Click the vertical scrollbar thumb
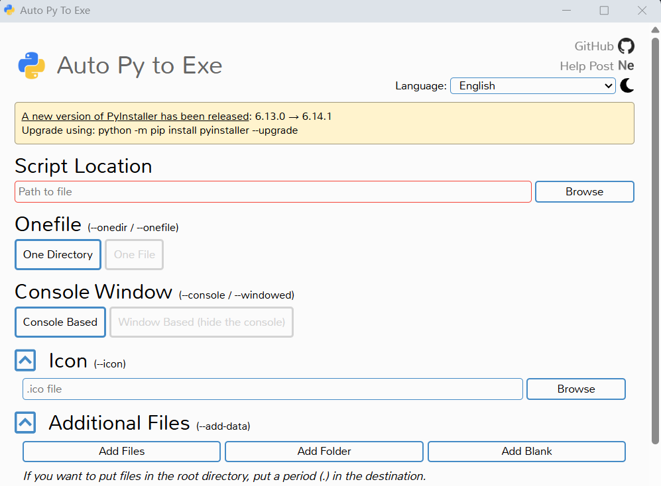This screenshot has height=486, width=661. tap(655, 241)
